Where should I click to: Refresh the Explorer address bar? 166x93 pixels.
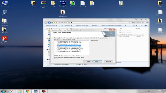(133, 22)
